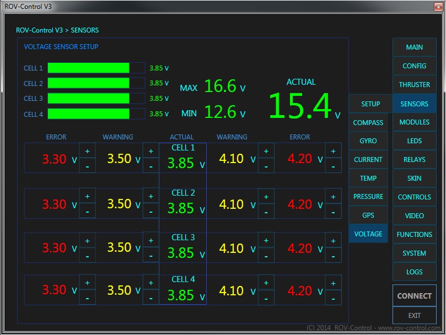Open the VIDEO page
Viewport: 446px width, 335px height.
(x=414, y=215)
